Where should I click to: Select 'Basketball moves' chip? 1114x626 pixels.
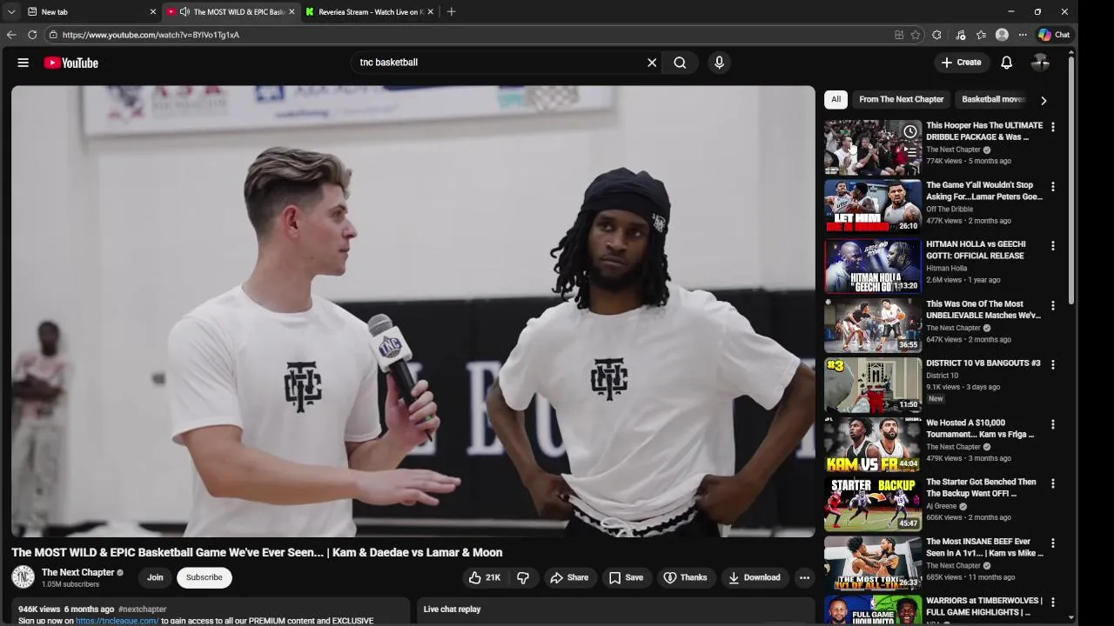pos(993,99)
